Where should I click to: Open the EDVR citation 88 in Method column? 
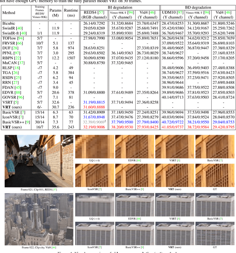pos(17,92)
